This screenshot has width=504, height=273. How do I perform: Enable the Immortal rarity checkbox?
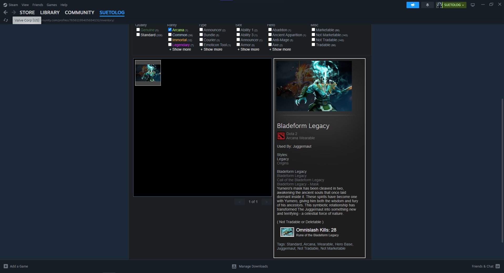point(170,40)
